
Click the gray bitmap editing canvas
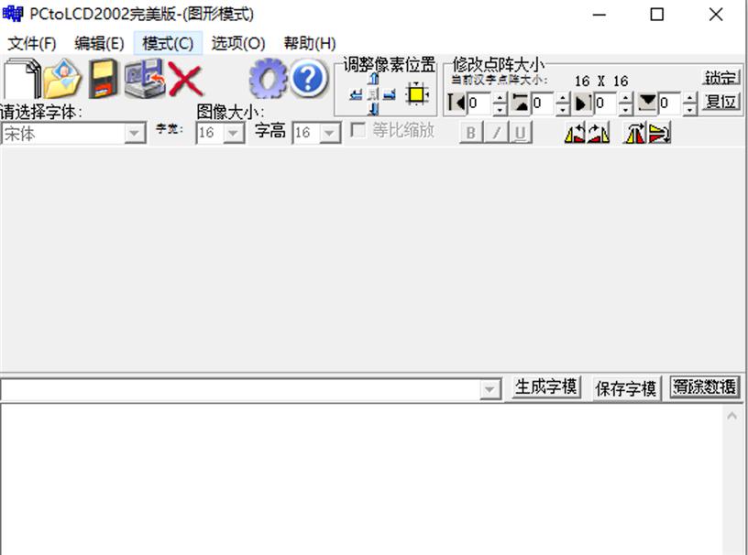(x=372, y=259)
